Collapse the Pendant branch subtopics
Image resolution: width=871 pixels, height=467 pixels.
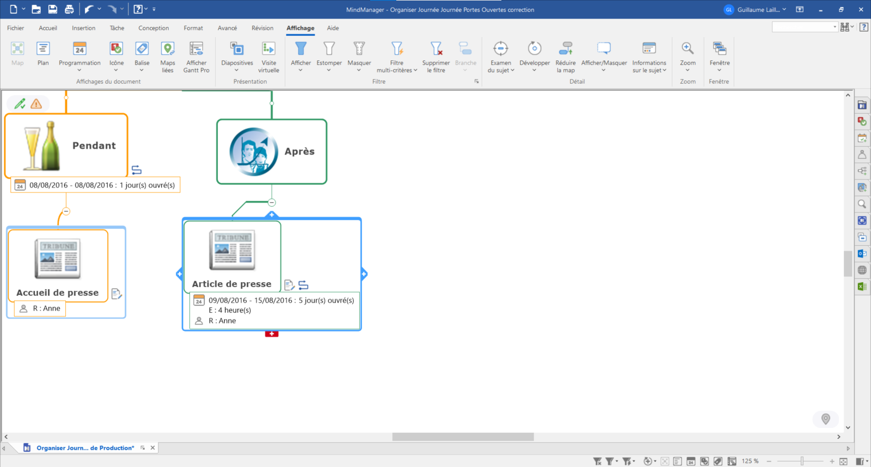[x=66, y=211]
